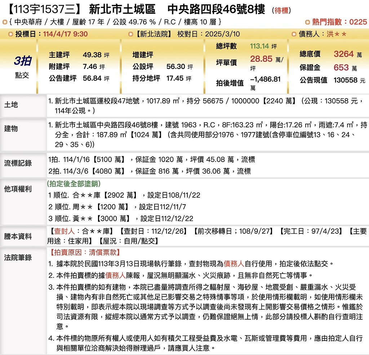This screenshot has width=369, height=355.
Task: Select the 流標記錄 row label
Action: [18, 163]
